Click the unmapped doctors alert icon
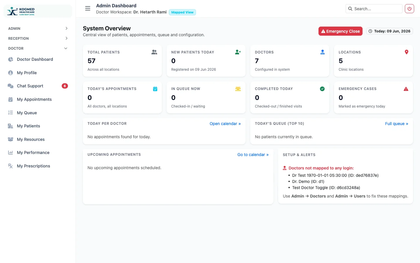Screen dimensions: 420x263 [x=285, y=168]
